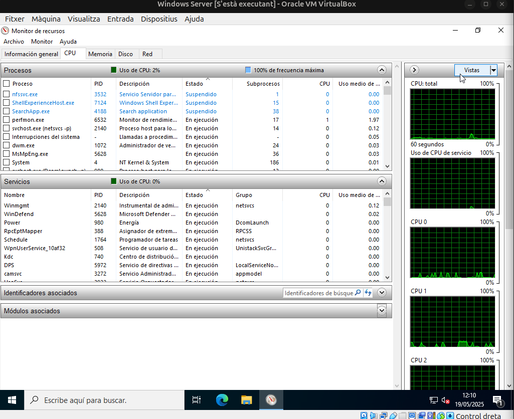
Task: Expand the Módulos asociados section
Action: (382, 310)
